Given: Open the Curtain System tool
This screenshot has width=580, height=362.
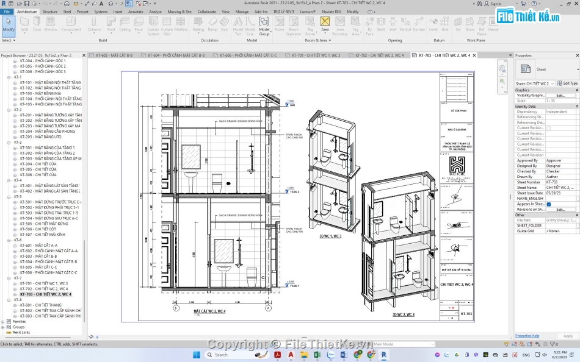Looking at the screenshot, I should pyautogui.click(x=153, y=26).
